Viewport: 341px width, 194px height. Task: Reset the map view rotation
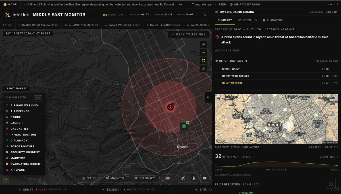(204, 61)
